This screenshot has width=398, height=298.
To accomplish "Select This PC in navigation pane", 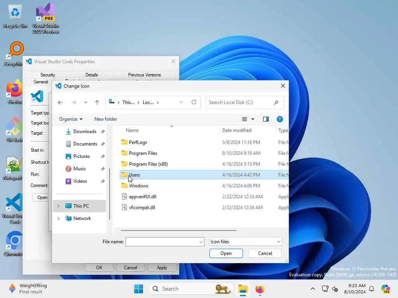I will coord(80,206).
